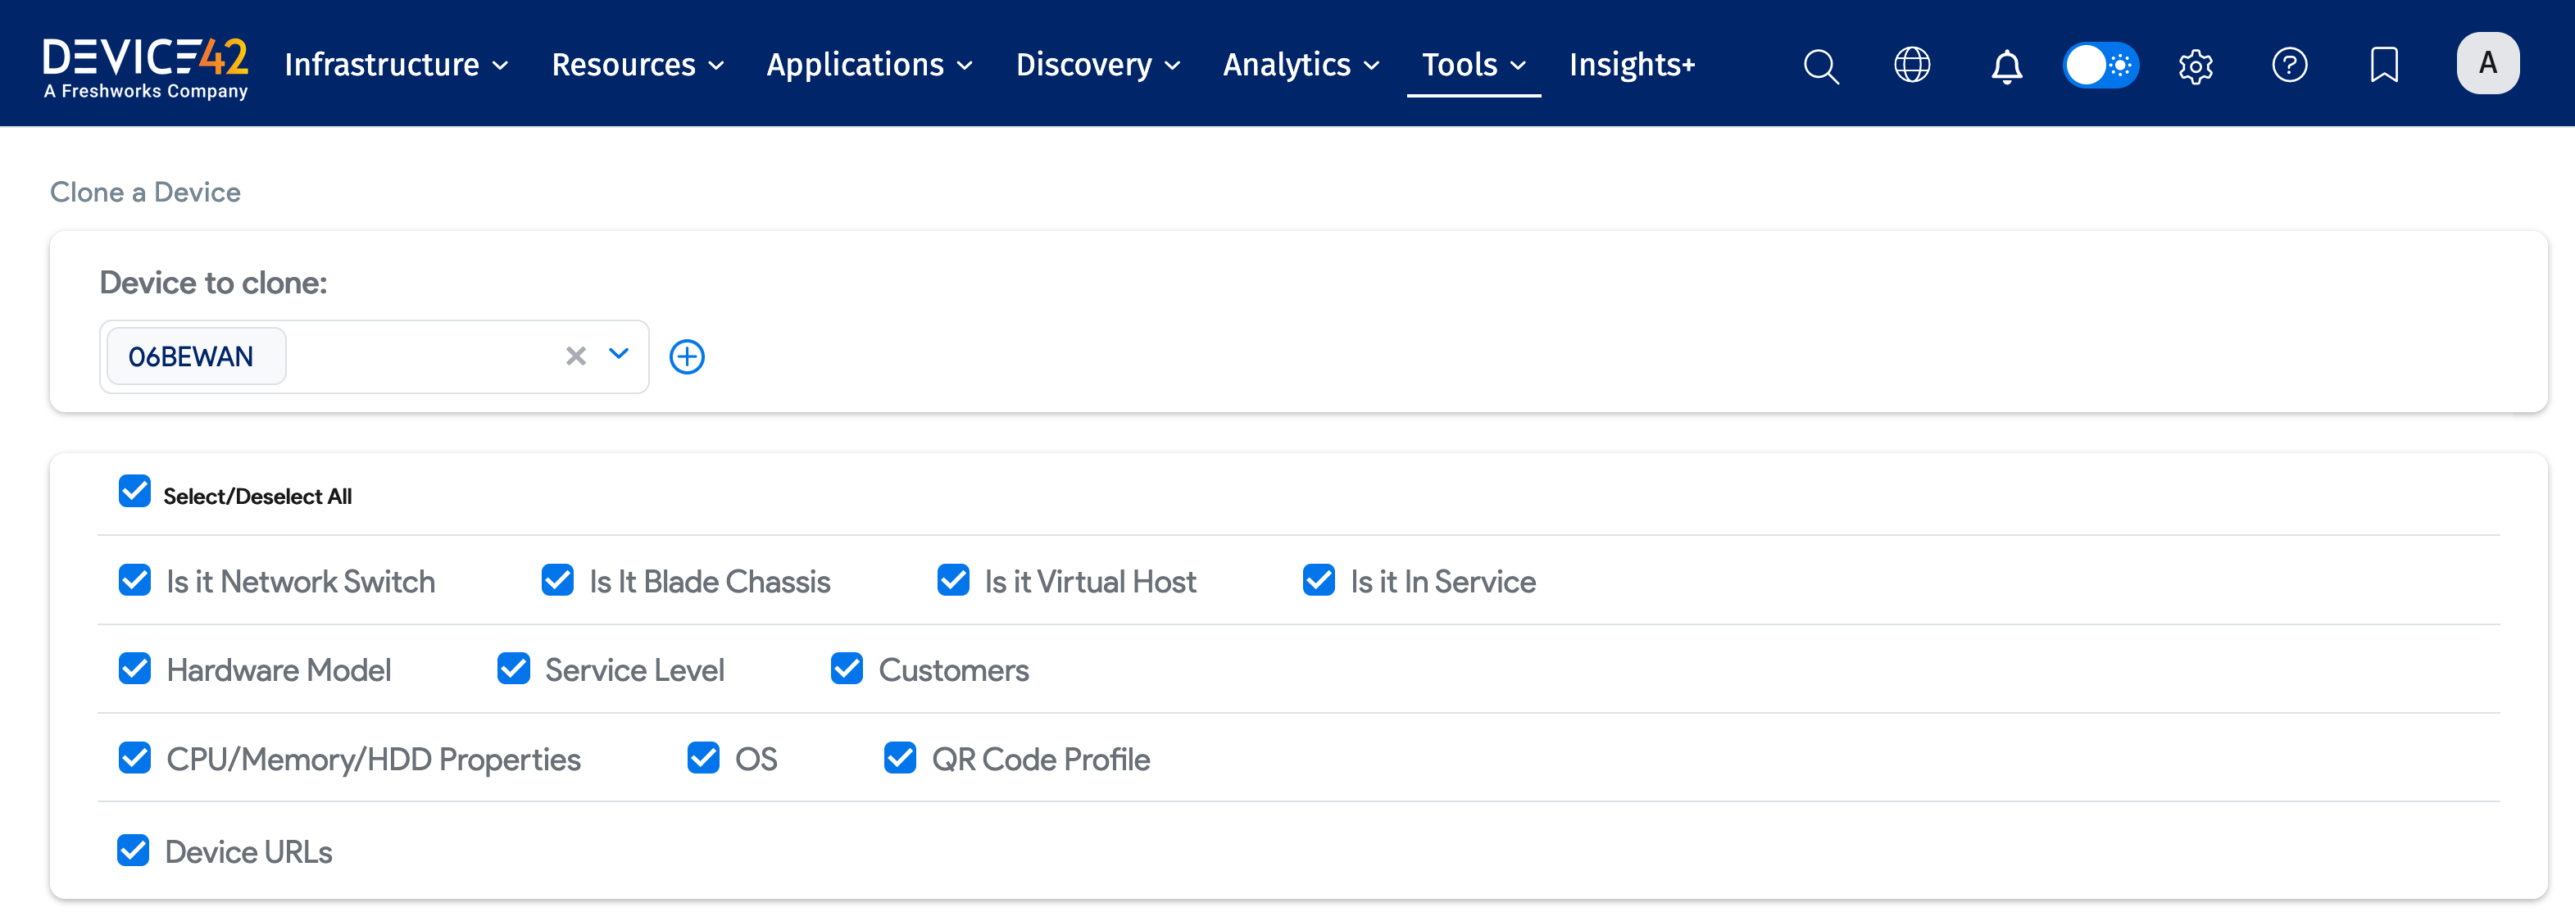Open the user avatar A button
The width and height of the screenshot is (2575, 921).
2487,63
